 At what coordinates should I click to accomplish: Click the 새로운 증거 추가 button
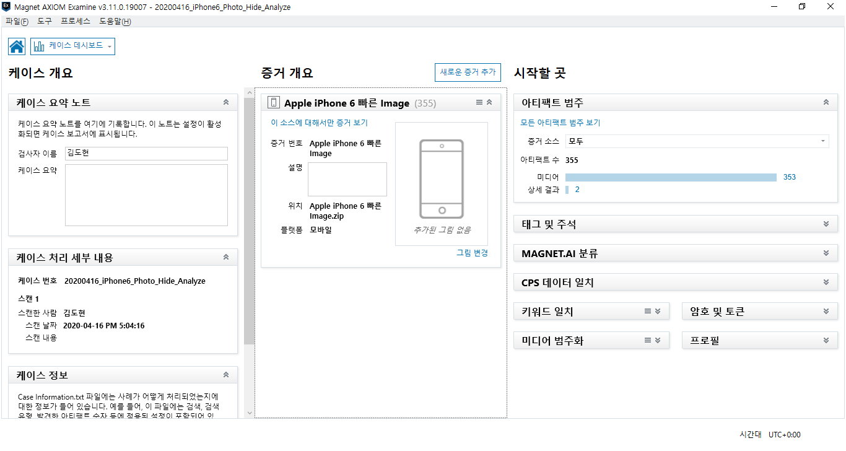(x=468, y=72)
